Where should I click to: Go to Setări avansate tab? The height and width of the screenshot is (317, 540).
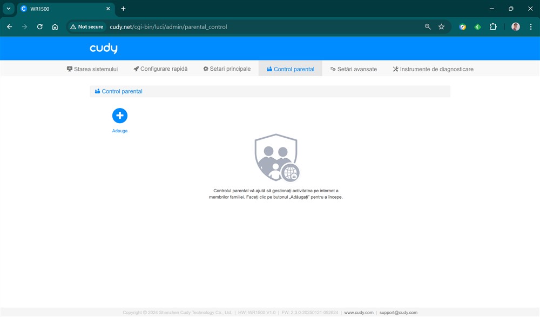[353, 69]
